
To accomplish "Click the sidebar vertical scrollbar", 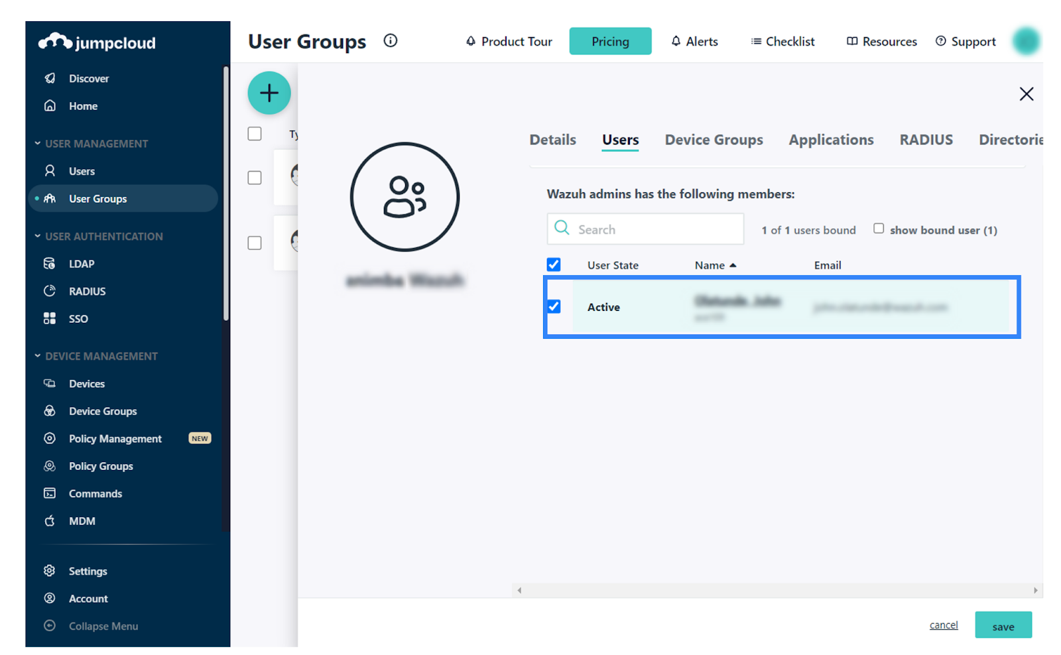I will [226, 192].
